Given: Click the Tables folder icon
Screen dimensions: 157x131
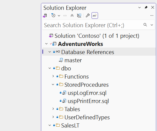Looking at the screenshot, I should tap(61, 109).
